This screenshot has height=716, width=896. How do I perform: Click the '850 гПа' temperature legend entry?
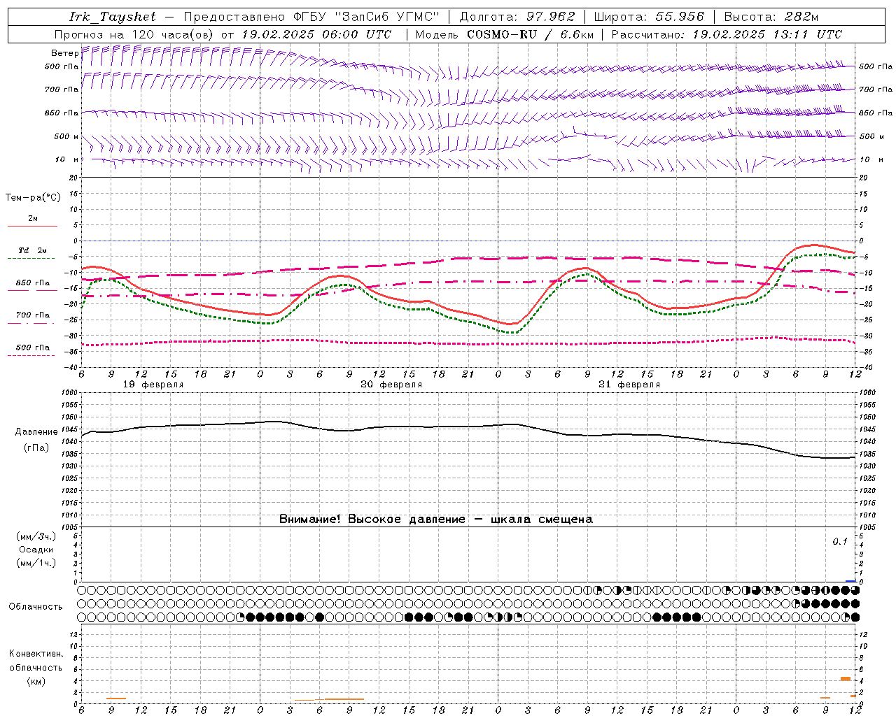[33, 283]
